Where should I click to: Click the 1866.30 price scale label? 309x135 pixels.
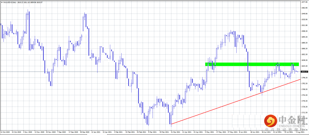click(x=304, y=49)
